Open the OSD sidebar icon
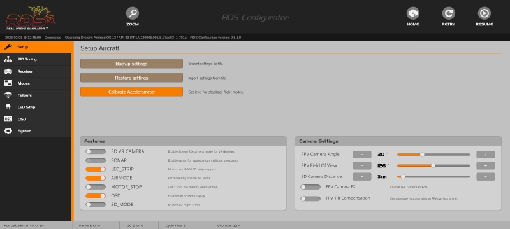Viewport: 510px width, 229px height. click(x=8, y=119)
